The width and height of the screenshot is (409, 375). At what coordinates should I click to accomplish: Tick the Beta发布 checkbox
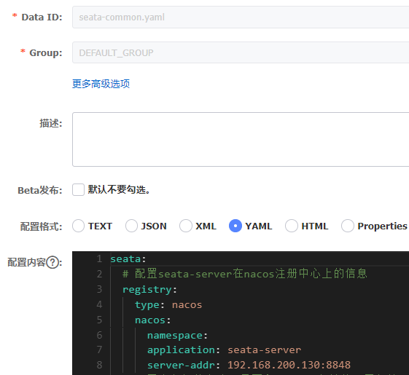(x=78, y=190)
